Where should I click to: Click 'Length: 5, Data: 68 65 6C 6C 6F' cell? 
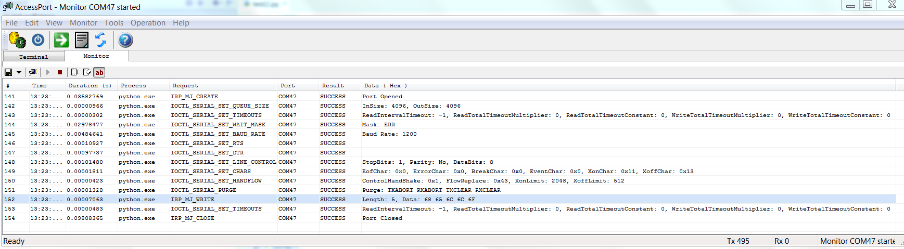418,200
